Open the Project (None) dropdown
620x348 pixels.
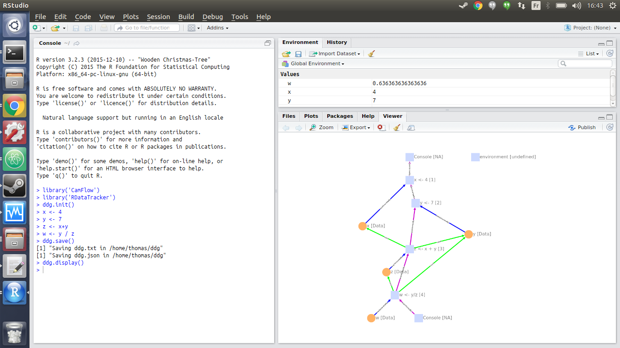pyautogui.click(x=590, y=28)
